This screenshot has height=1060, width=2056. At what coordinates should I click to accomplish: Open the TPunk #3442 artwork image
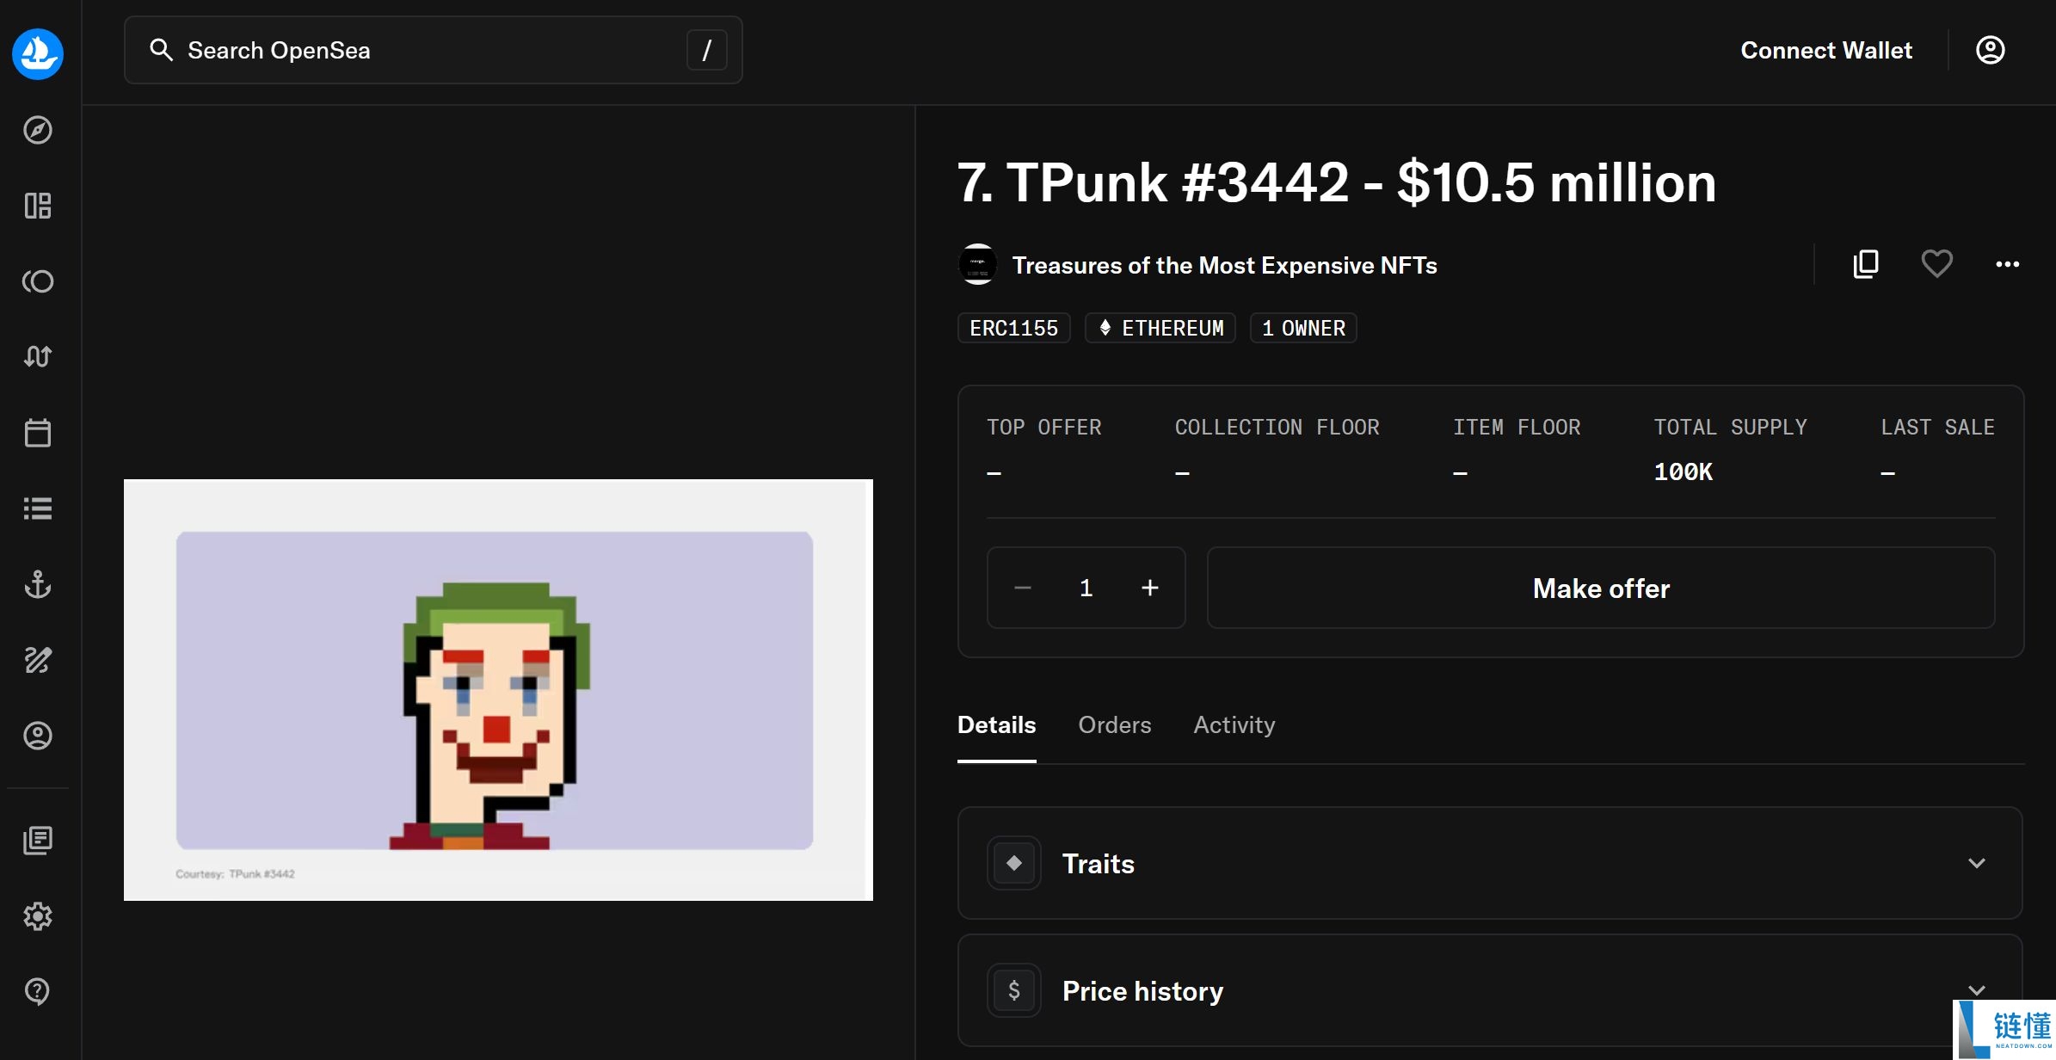(x=498, y=690)
